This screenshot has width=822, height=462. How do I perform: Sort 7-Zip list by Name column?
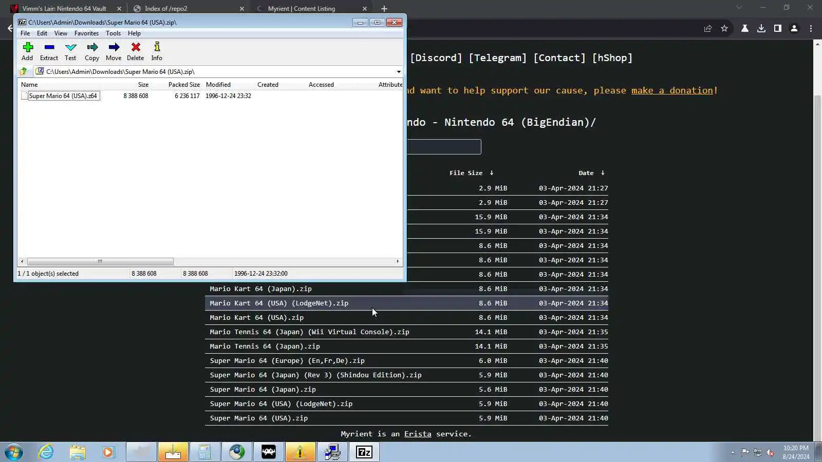tap(29, 85)
